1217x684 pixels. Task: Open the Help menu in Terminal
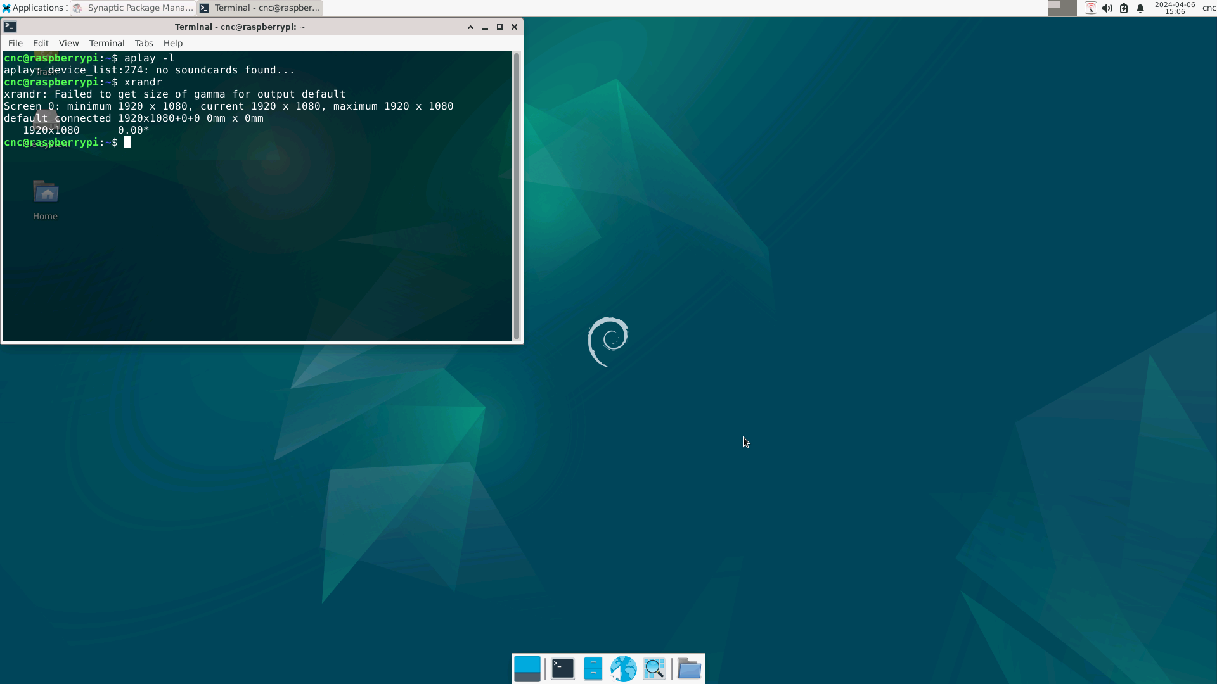[x=173, y=43]
